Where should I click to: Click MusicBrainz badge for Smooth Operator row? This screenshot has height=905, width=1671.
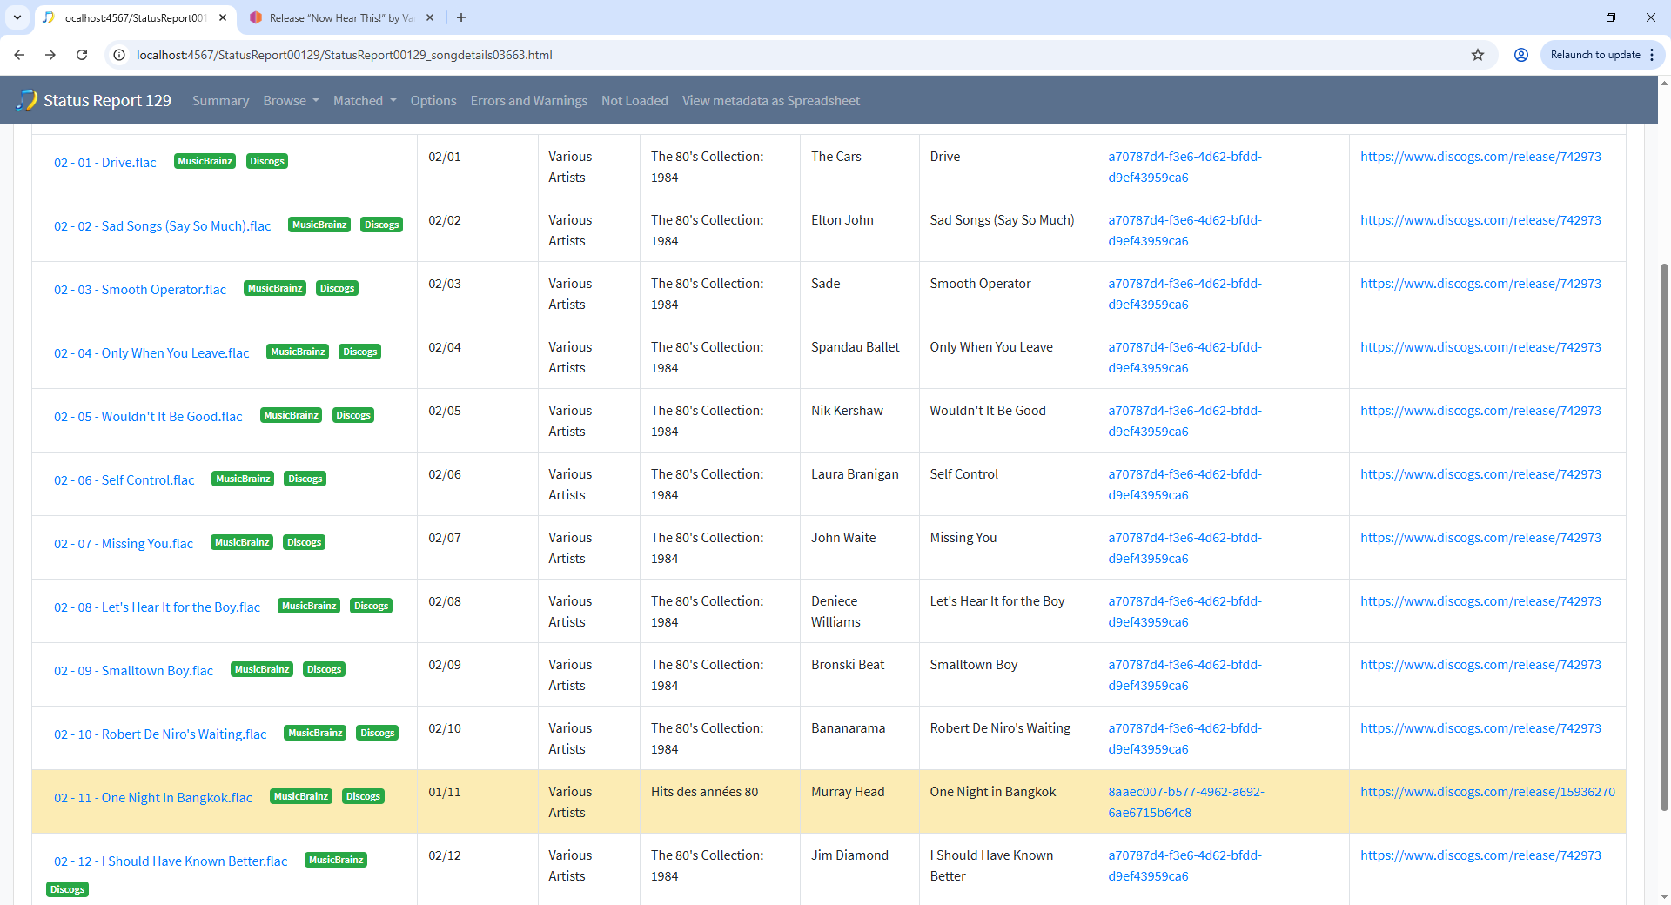(x=275, y=288)
